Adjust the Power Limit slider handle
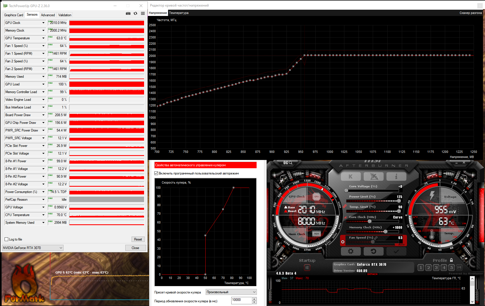The height and width of the screenshot is (306, 485). 399,201
